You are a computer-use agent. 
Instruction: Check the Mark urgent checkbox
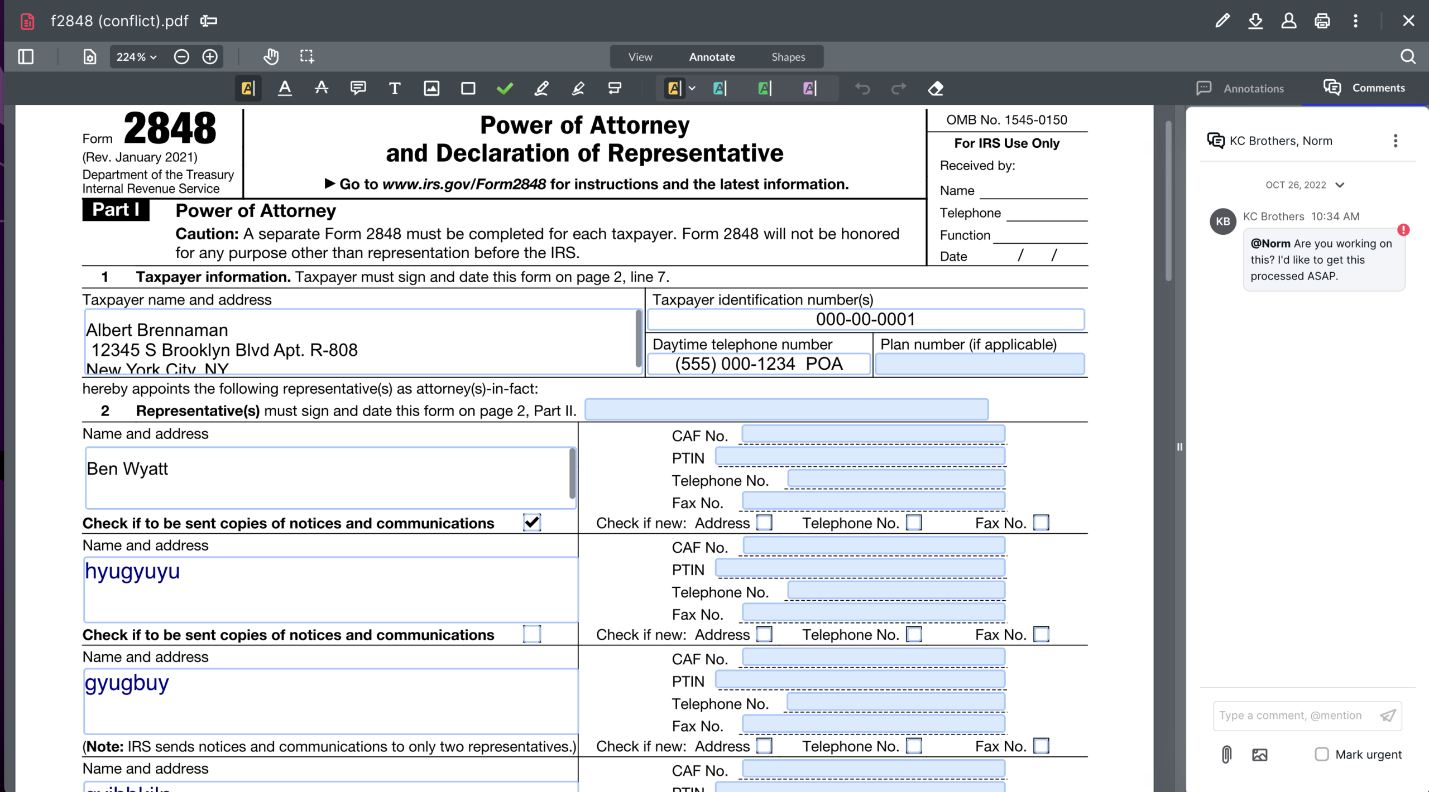(x=1321, y=754)
